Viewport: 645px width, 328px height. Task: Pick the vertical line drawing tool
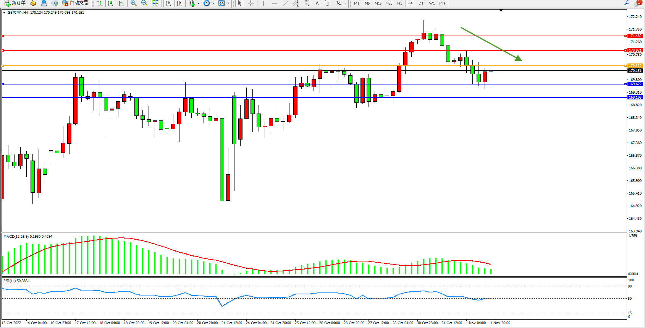(x=263, y=3)
